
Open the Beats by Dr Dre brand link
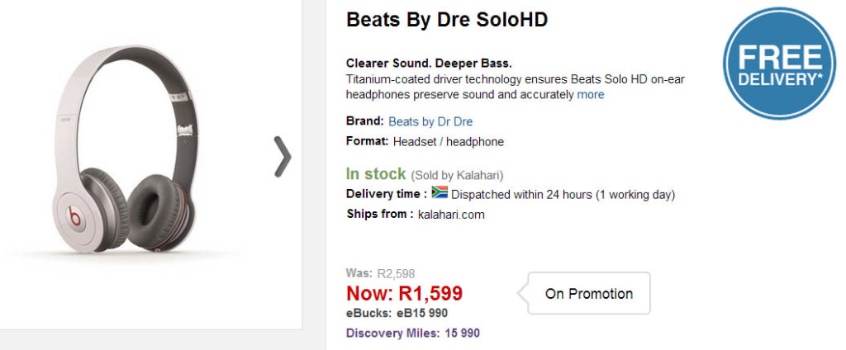pos(430,121)
